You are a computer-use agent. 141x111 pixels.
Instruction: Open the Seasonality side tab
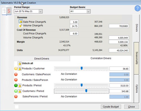point(136,58)
